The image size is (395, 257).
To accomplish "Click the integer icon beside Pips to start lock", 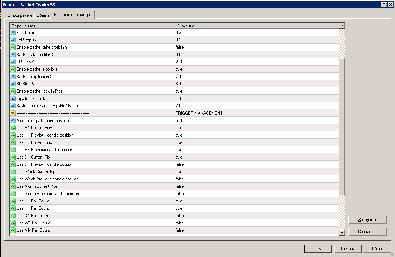I will point(12,98).
